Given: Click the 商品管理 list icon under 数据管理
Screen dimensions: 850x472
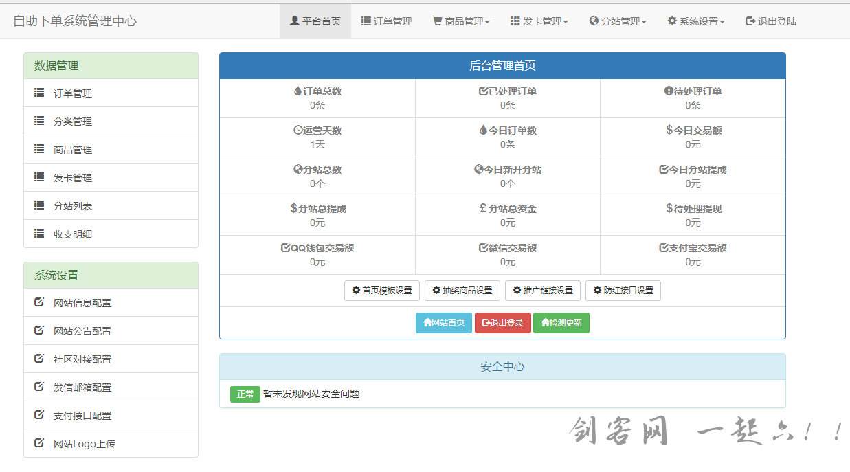Looking at the screenshot, I should 39,148.
